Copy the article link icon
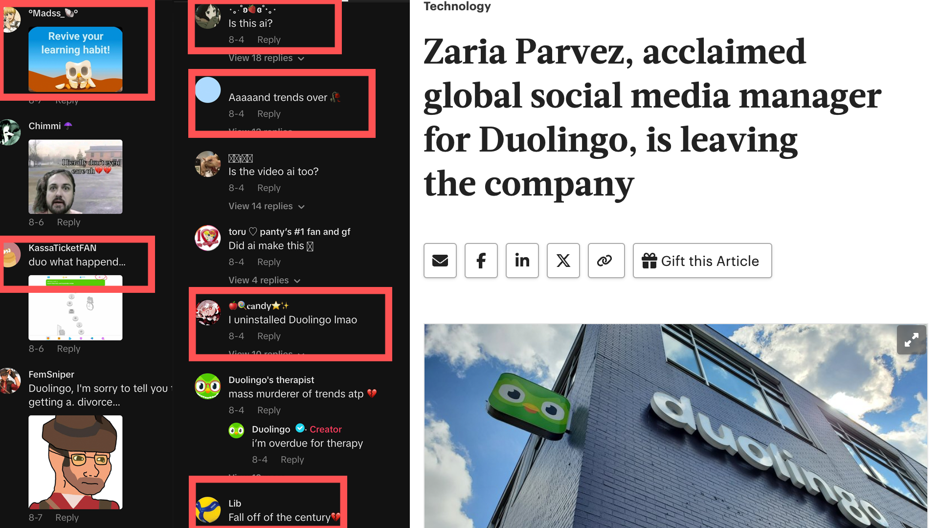Image resolution: width=939 pixels, height=528 pixels. pyautogui.click(x=606, y=261)
